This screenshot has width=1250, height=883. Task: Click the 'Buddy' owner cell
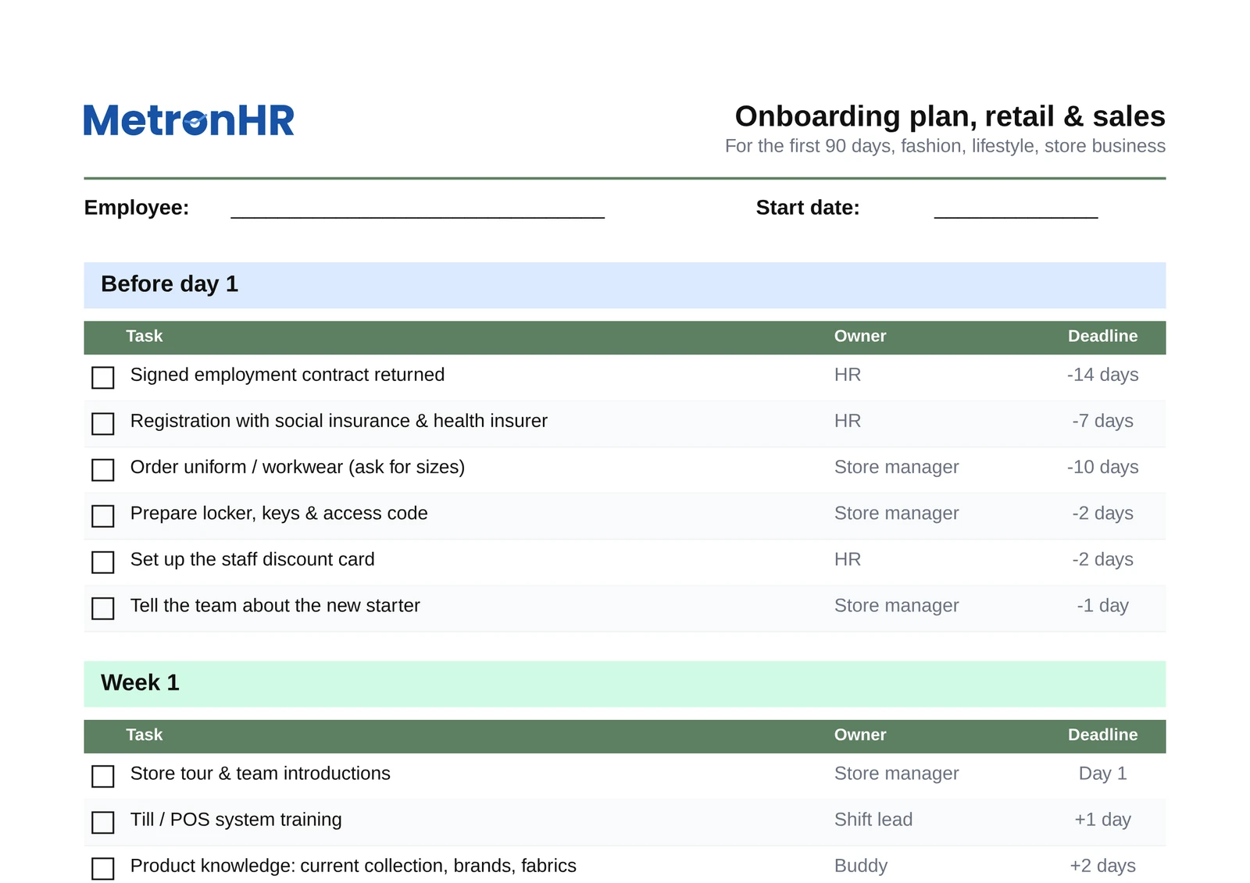click(861, 866)
